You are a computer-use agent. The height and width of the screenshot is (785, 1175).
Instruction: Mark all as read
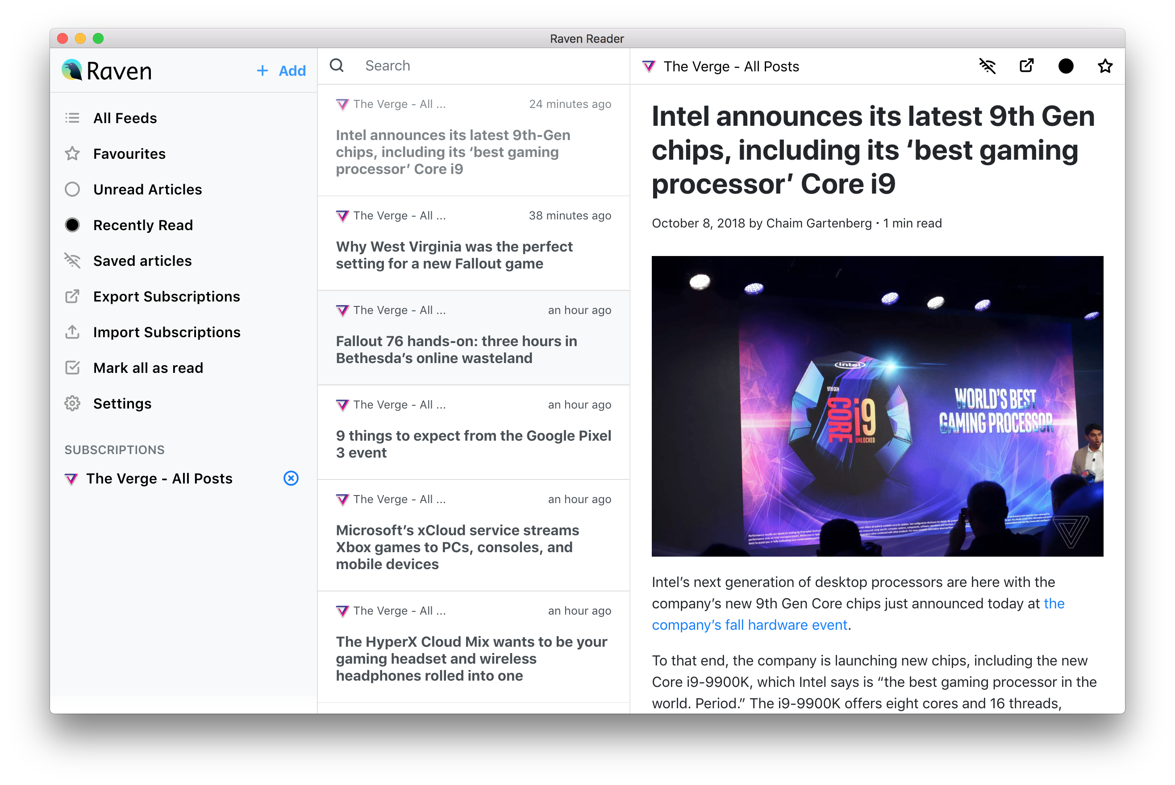pos(148,368)
